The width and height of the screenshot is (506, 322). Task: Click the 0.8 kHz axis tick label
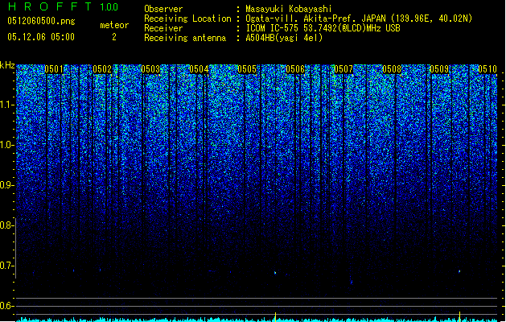(6, 225)
